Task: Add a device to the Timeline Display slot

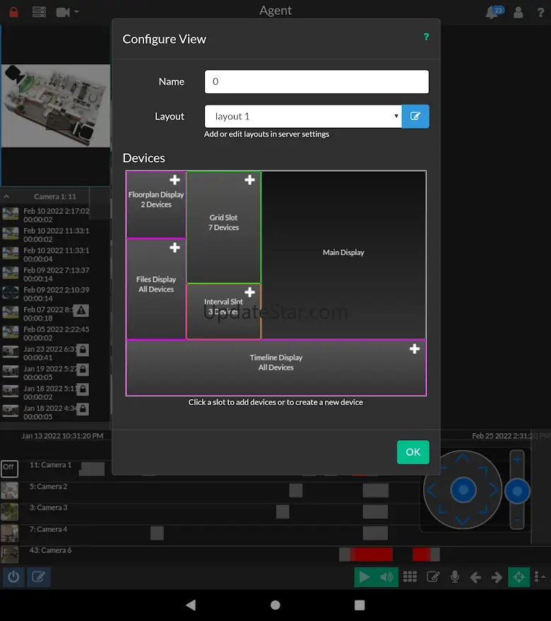Action: tap(415, 349)
